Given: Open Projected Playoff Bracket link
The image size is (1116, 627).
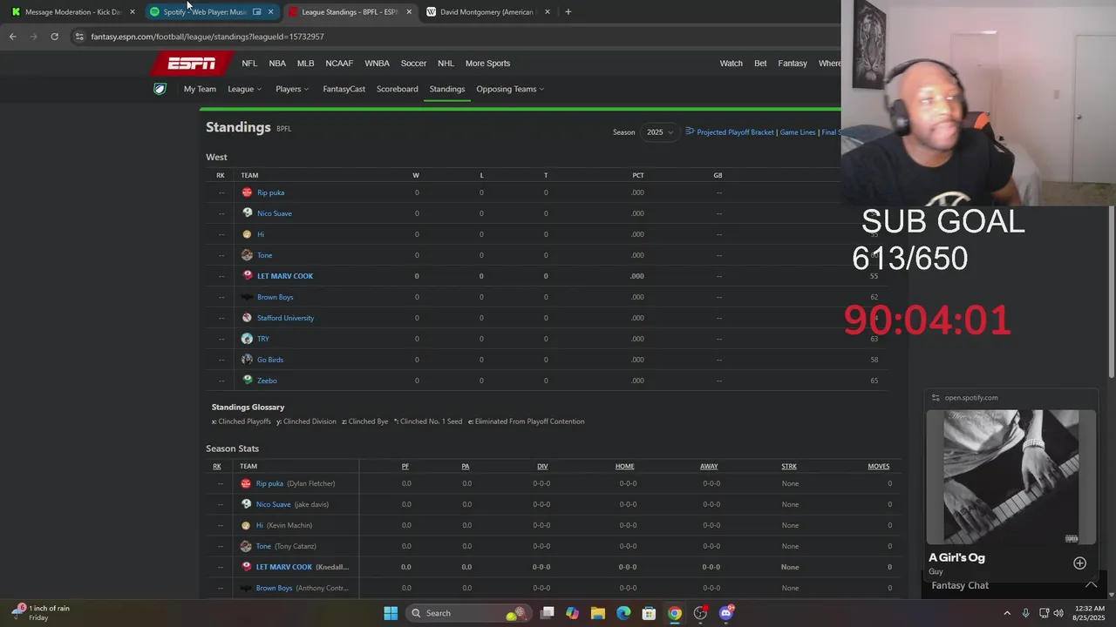Looking at the screenshot, I should [x=735, y=132].
